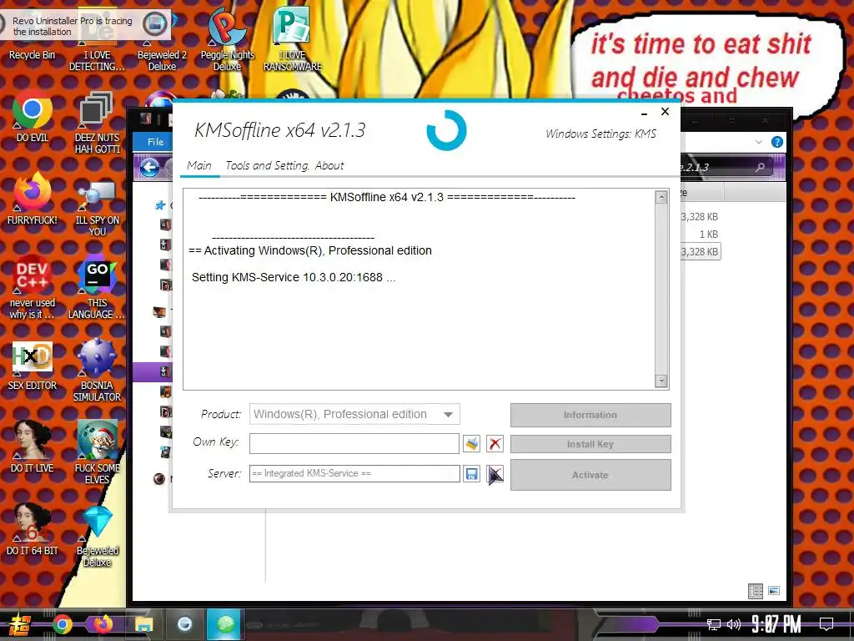Switch to Tools and Setting tab
The image size is (854, 641).
click(267, 166)
